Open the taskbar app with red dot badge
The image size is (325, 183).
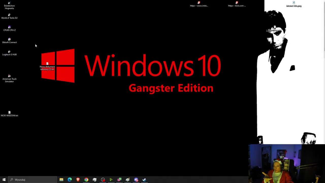point(103,180)
